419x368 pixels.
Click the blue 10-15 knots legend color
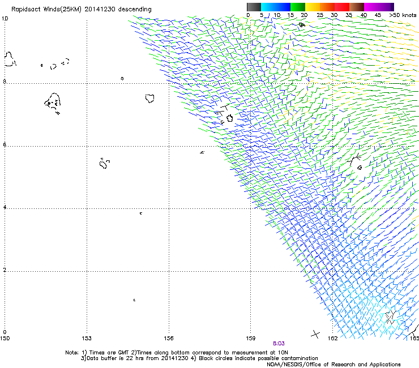pos(283,7)
